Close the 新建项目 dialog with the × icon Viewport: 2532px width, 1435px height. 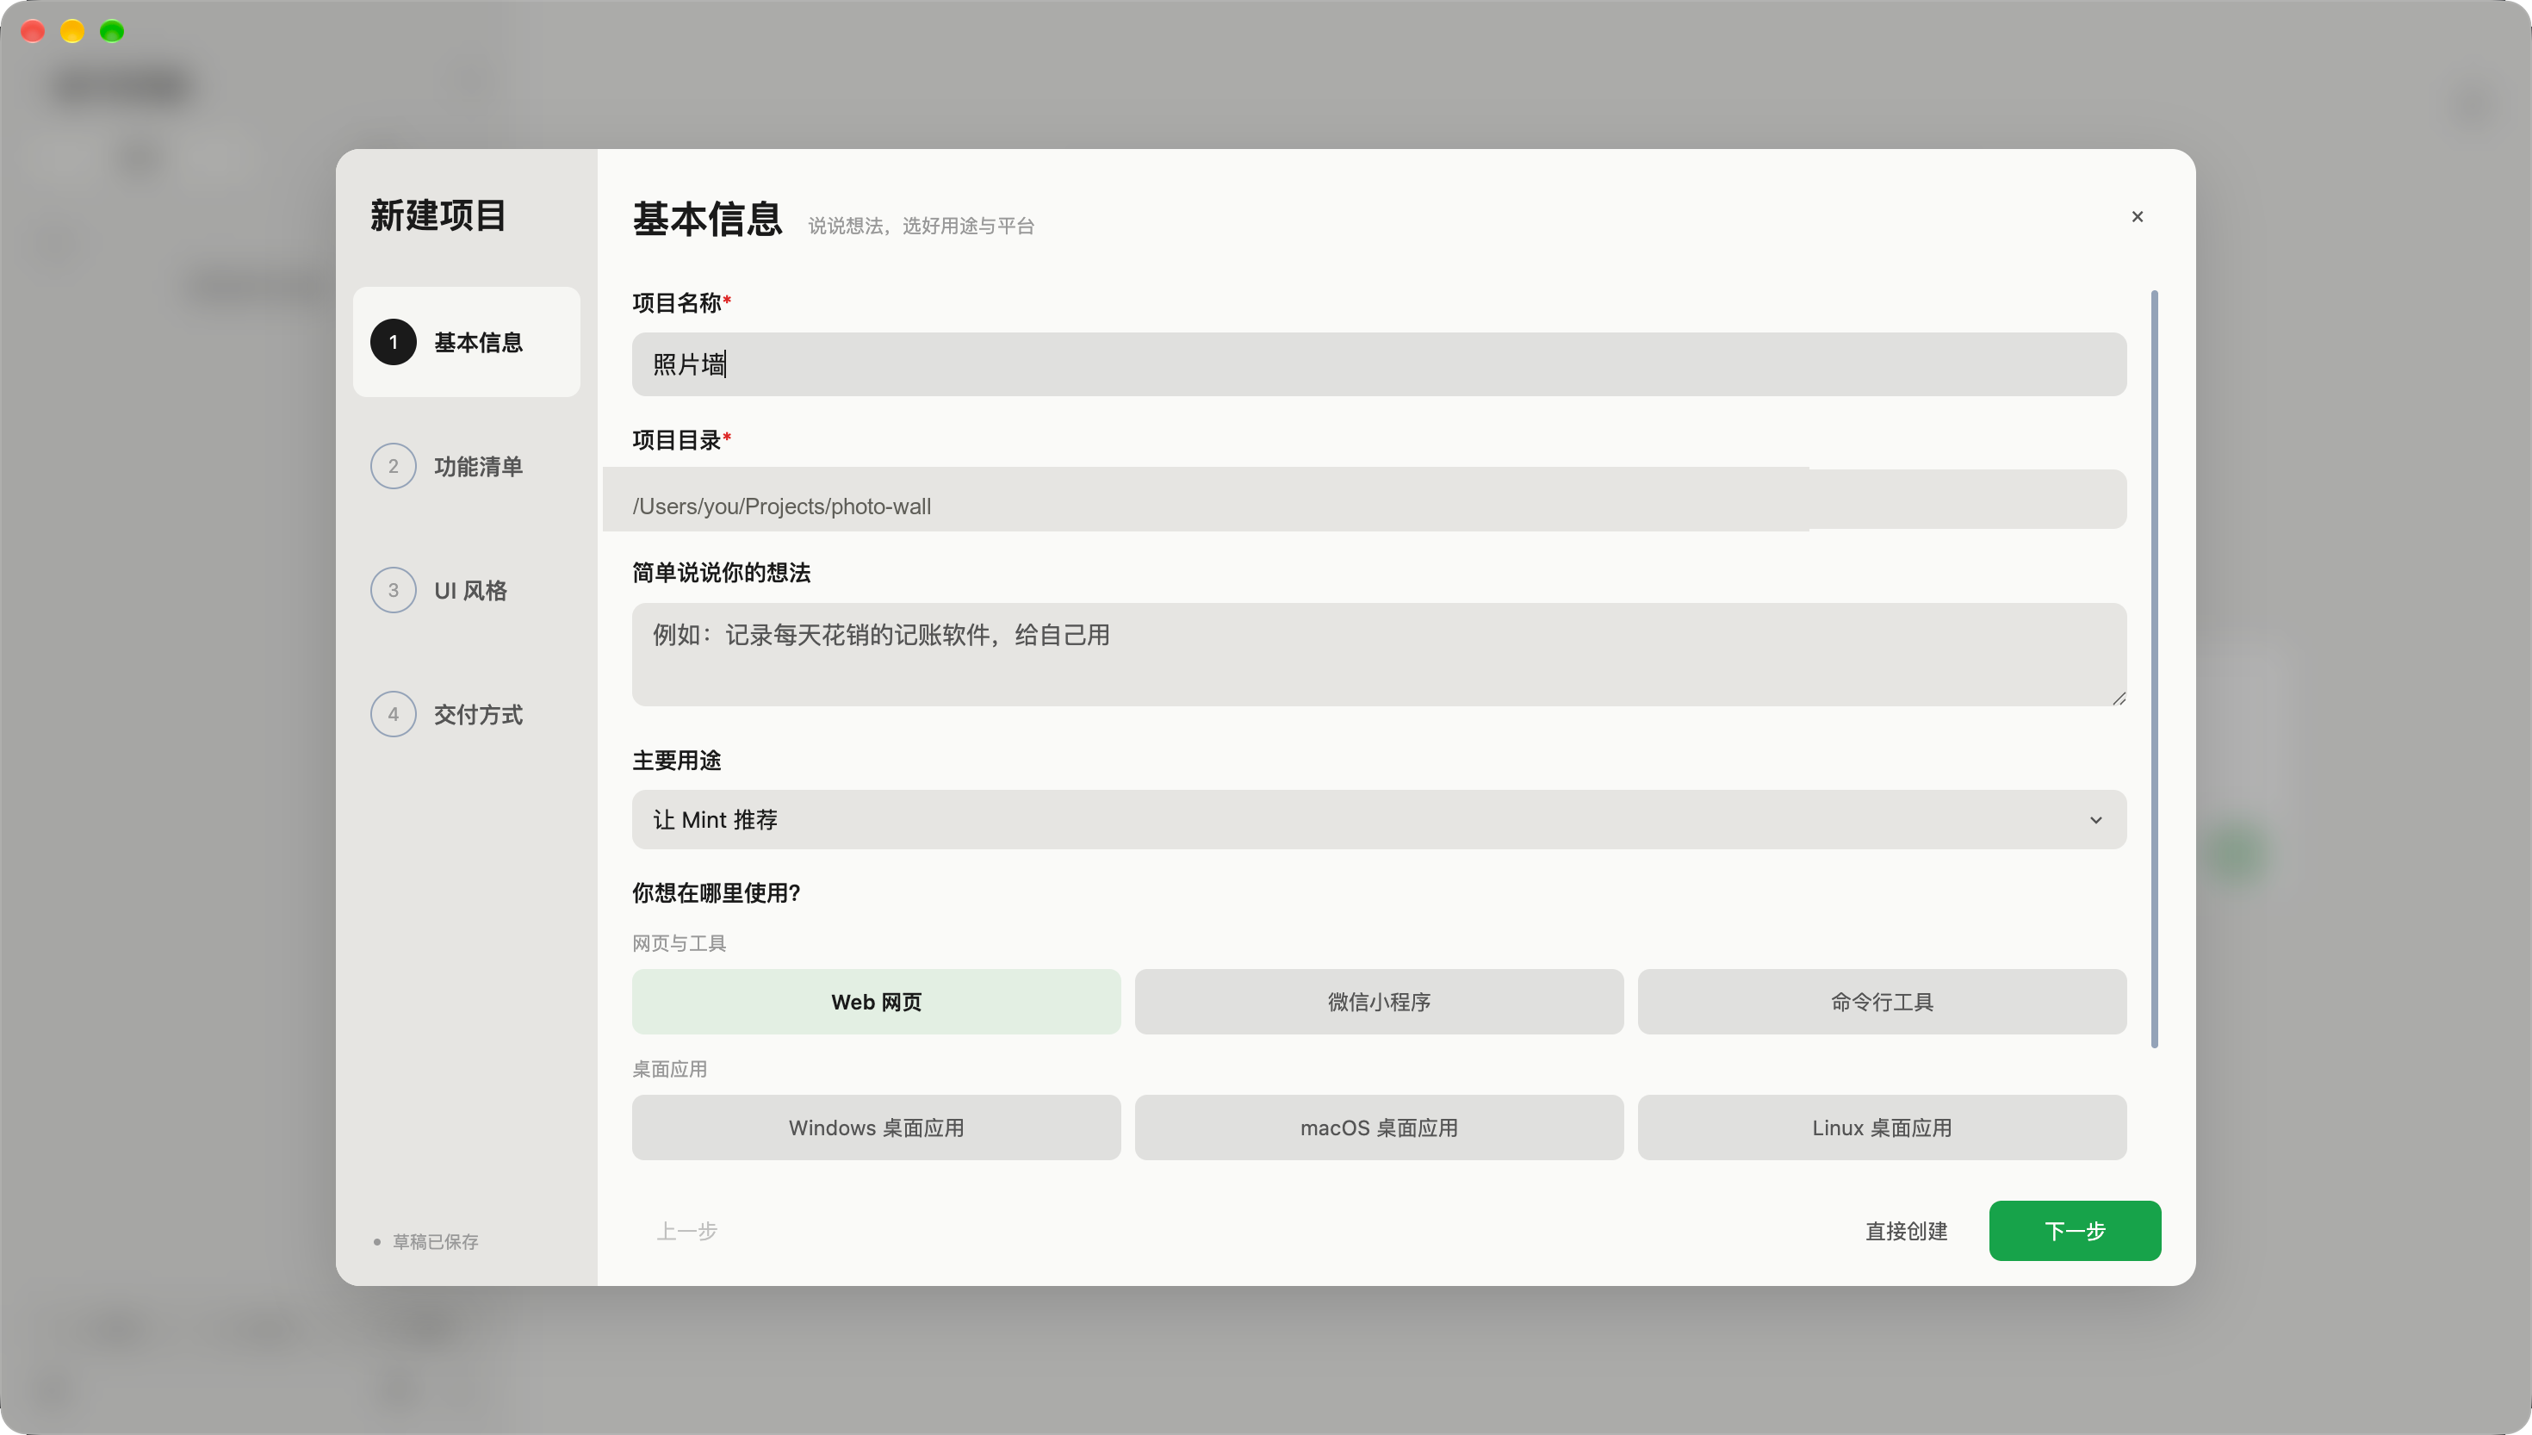tap(2137, 217)
